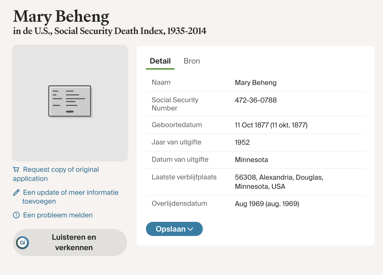
Task: Click the Jaar van uitgifte value 1952
Action: coord(242,143)
